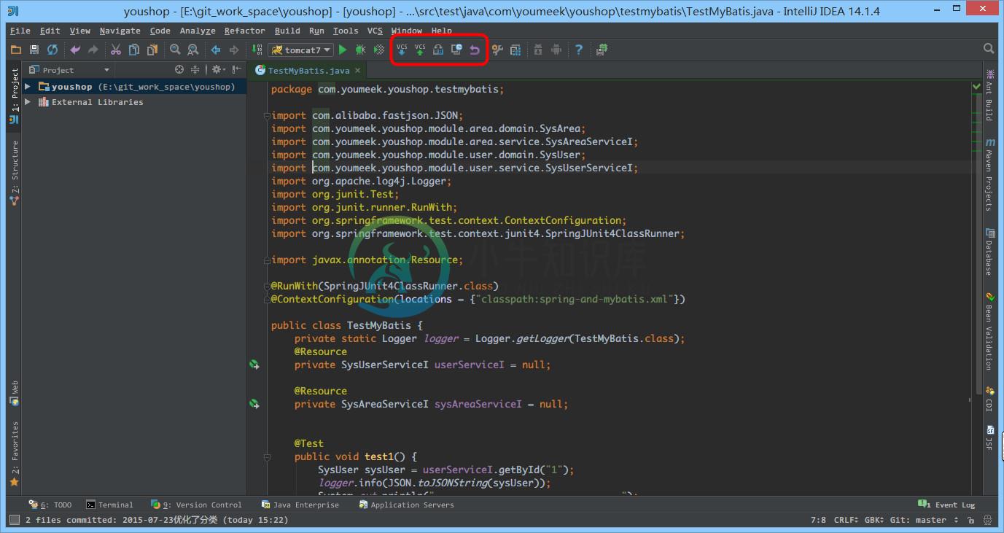1004x533 pixels.
Task: Click the Git: master branch widget
Action: click(924, 520)
